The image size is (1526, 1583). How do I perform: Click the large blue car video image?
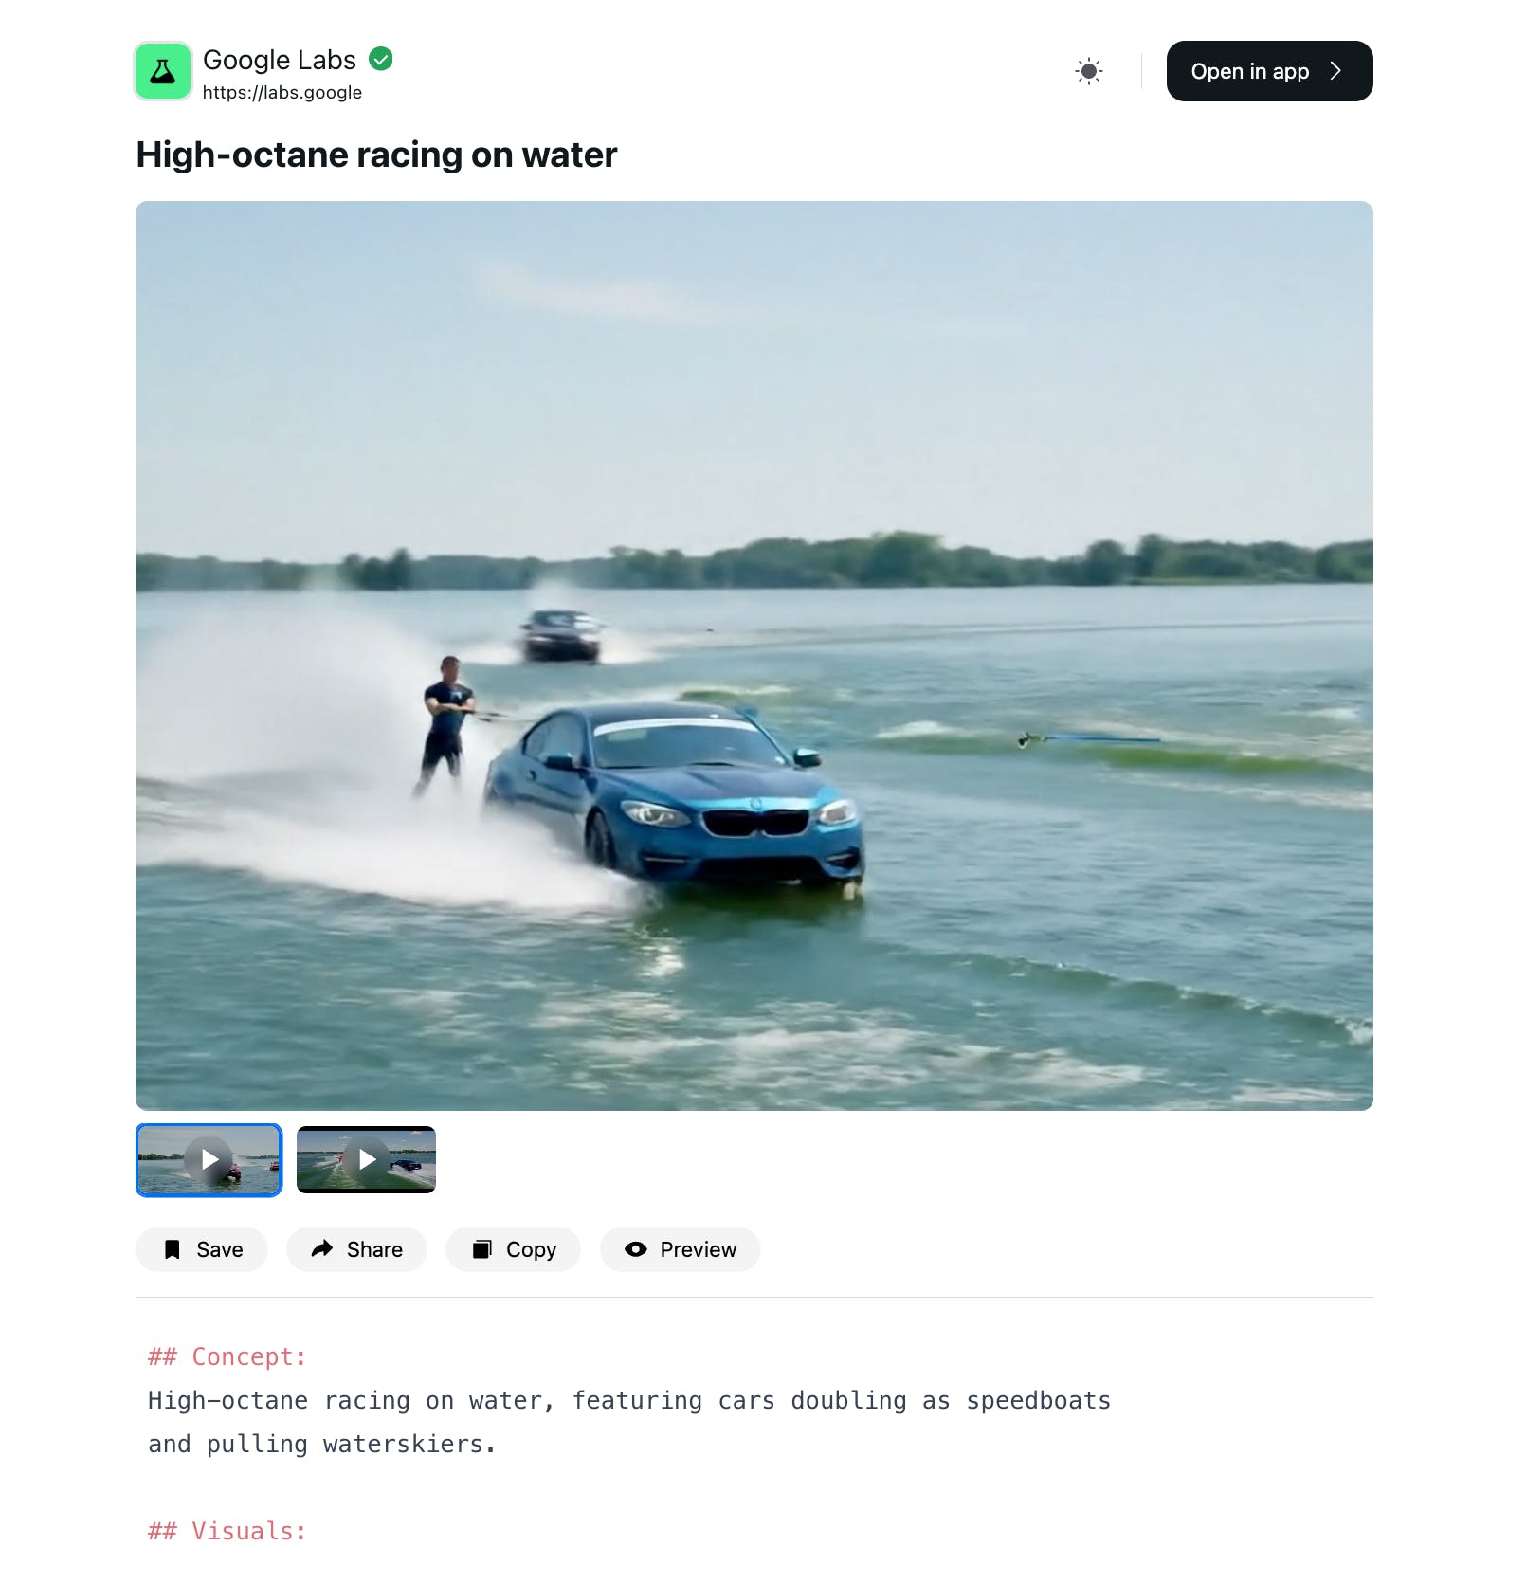coord(754,656)
